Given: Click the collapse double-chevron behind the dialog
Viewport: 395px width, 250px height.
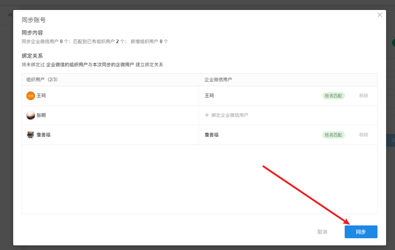Looking at the screenshot, I should (x=10, y=15).
